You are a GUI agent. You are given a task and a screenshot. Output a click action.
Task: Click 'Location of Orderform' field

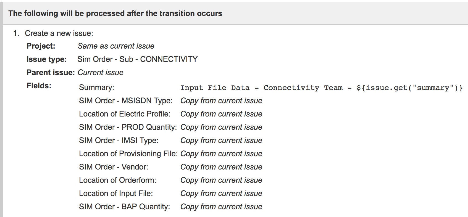(x=118, y=180)
